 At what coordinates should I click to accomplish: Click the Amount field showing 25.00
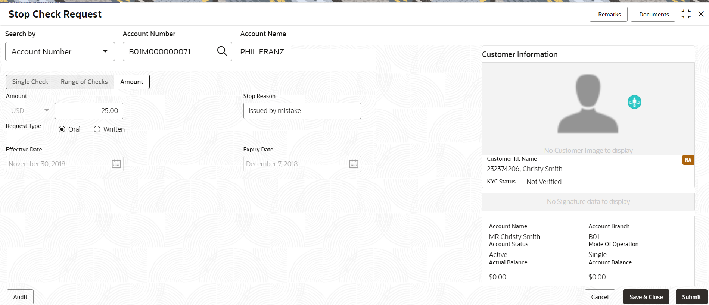(x=89, y=111)
